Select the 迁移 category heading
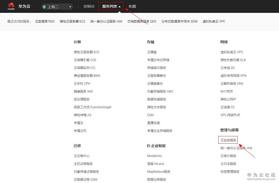This screenshot has width=279, height=183. pyautogui.click(x=77, y=146)
